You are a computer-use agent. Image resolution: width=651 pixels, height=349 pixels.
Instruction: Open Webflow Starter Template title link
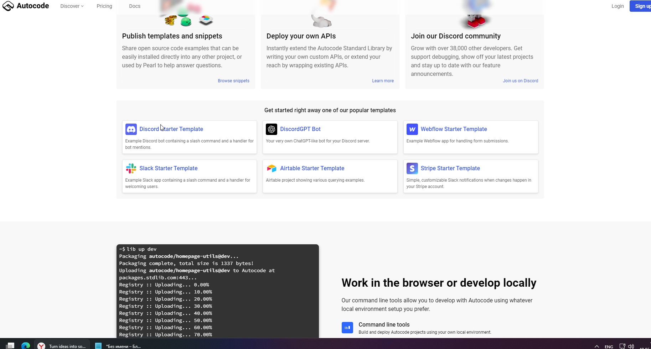tap(454, 129)
